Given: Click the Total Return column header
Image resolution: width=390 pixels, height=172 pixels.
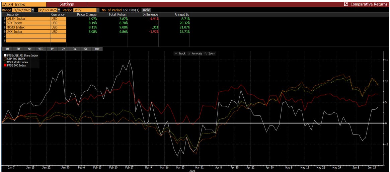Looking at the screenshot, I should [x=118, y=15].
